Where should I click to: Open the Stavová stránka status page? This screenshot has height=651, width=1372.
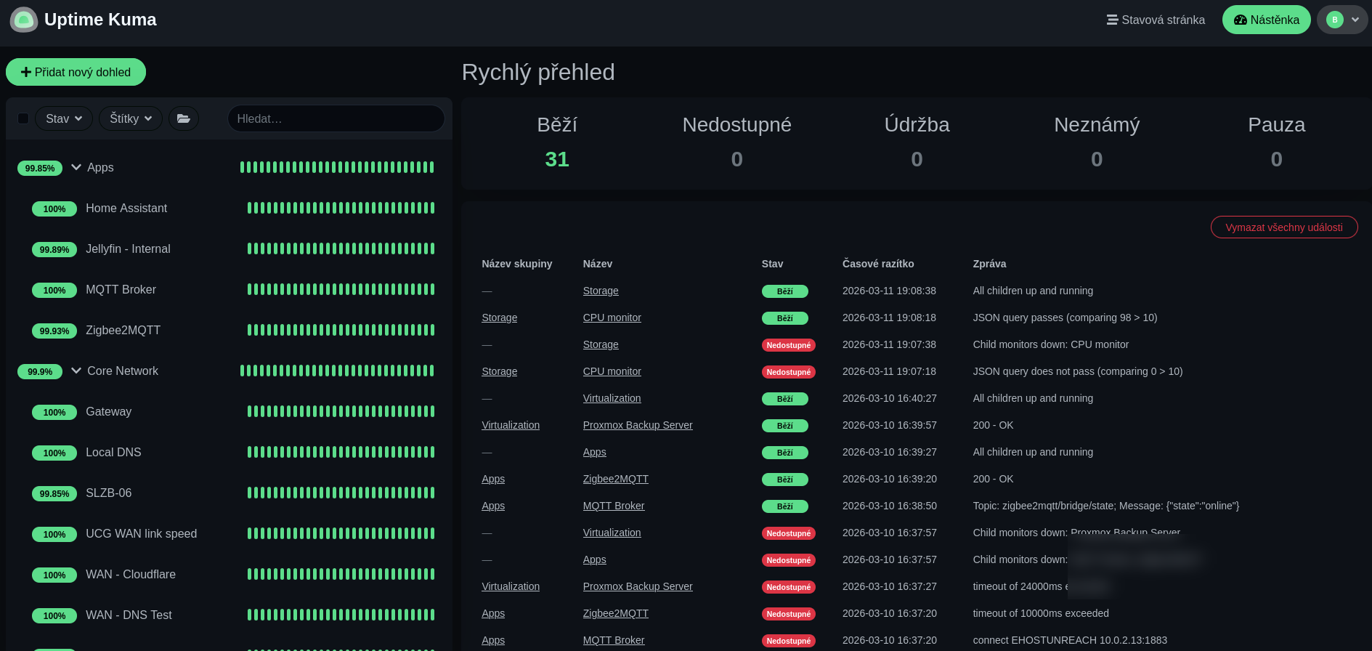pos(1156,20)
